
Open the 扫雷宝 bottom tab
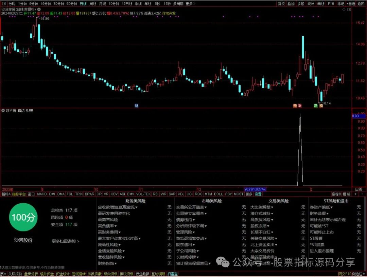[173, 274]
